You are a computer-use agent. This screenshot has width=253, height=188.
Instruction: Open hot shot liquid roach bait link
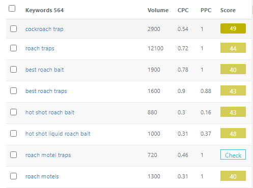(x=58, y=134)
